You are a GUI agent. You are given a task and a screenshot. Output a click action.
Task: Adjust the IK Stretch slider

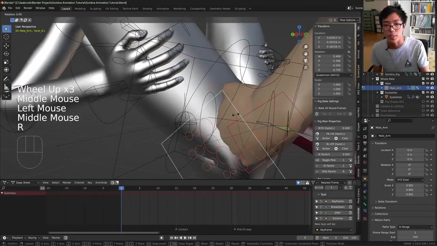point(334,154)
